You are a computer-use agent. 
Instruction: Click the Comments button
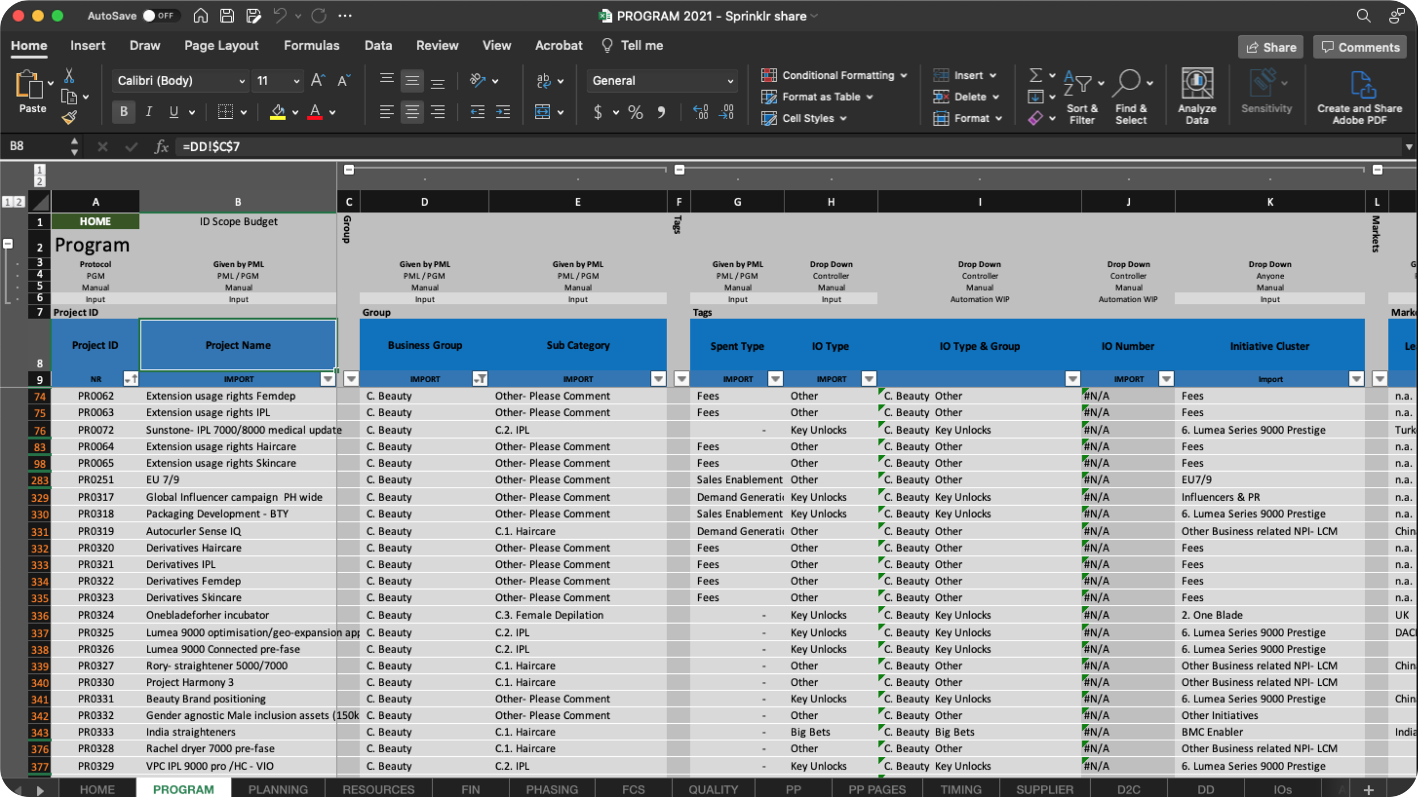1360,47
